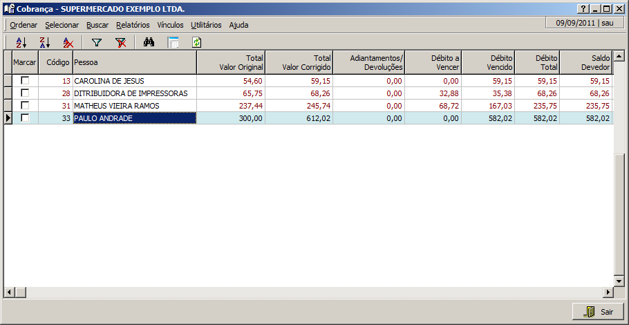Remove sorting with the crossed A-Z icon
Viewport: 629px width, 325px height.
click(x=68, y=43)
